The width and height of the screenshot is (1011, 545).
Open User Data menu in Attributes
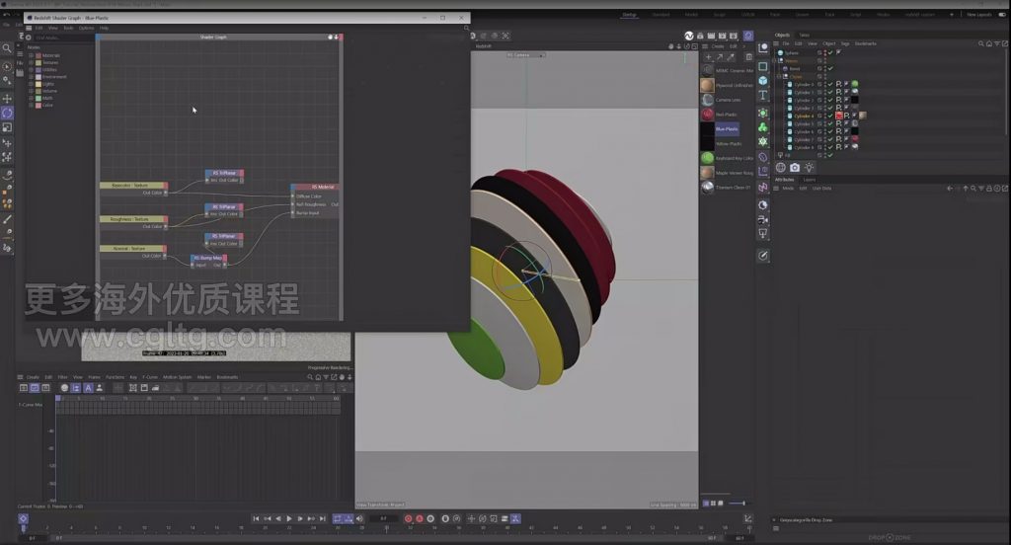click(821, 189)
